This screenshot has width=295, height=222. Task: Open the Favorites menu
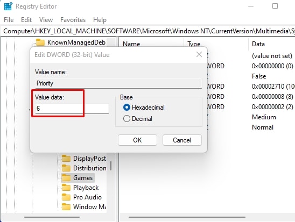click(x=73, y=20)
